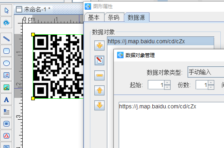Click the 数据对象类型 label
Screen dimensions: 224x148
point(164,72)
